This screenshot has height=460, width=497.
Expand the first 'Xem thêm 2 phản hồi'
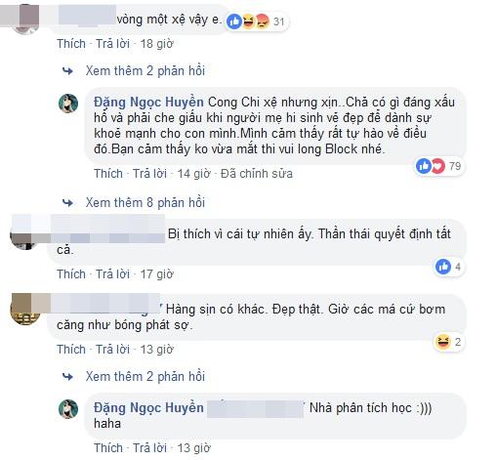click(145, 70)
